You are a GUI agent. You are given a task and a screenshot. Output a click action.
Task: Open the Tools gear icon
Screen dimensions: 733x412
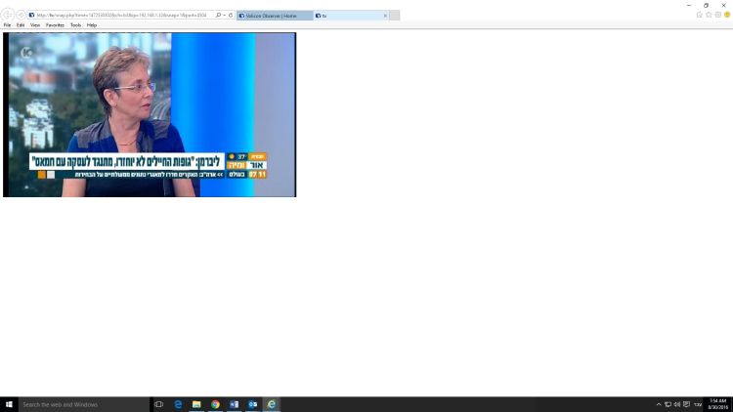[717, 15]
